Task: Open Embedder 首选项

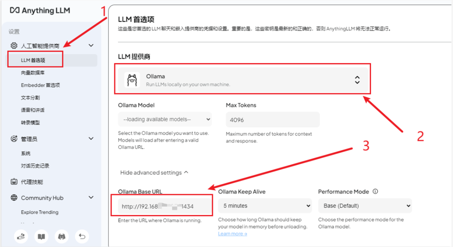Action: click(x=40, y=85)
